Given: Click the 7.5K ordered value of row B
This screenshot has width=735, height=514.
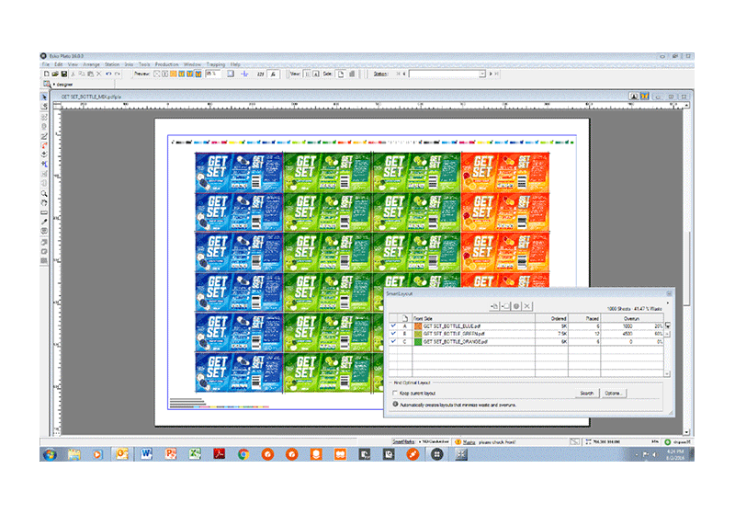Looking at the screenshot, I should point(562,334).
